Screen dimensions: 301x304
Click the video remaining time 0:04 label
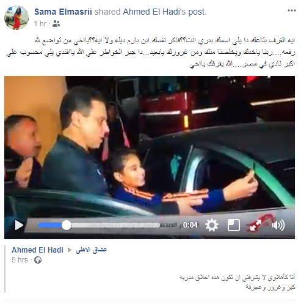tap(190, 225)
